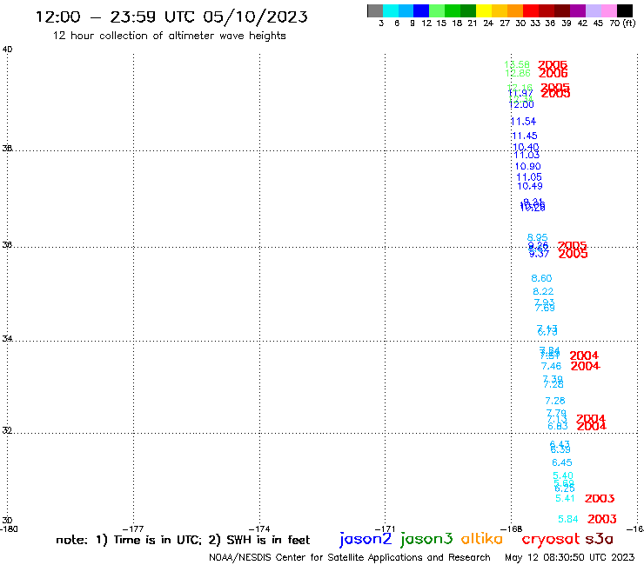
Task: Click the 8.60 wave height value
Action: [x=541, y=278]
